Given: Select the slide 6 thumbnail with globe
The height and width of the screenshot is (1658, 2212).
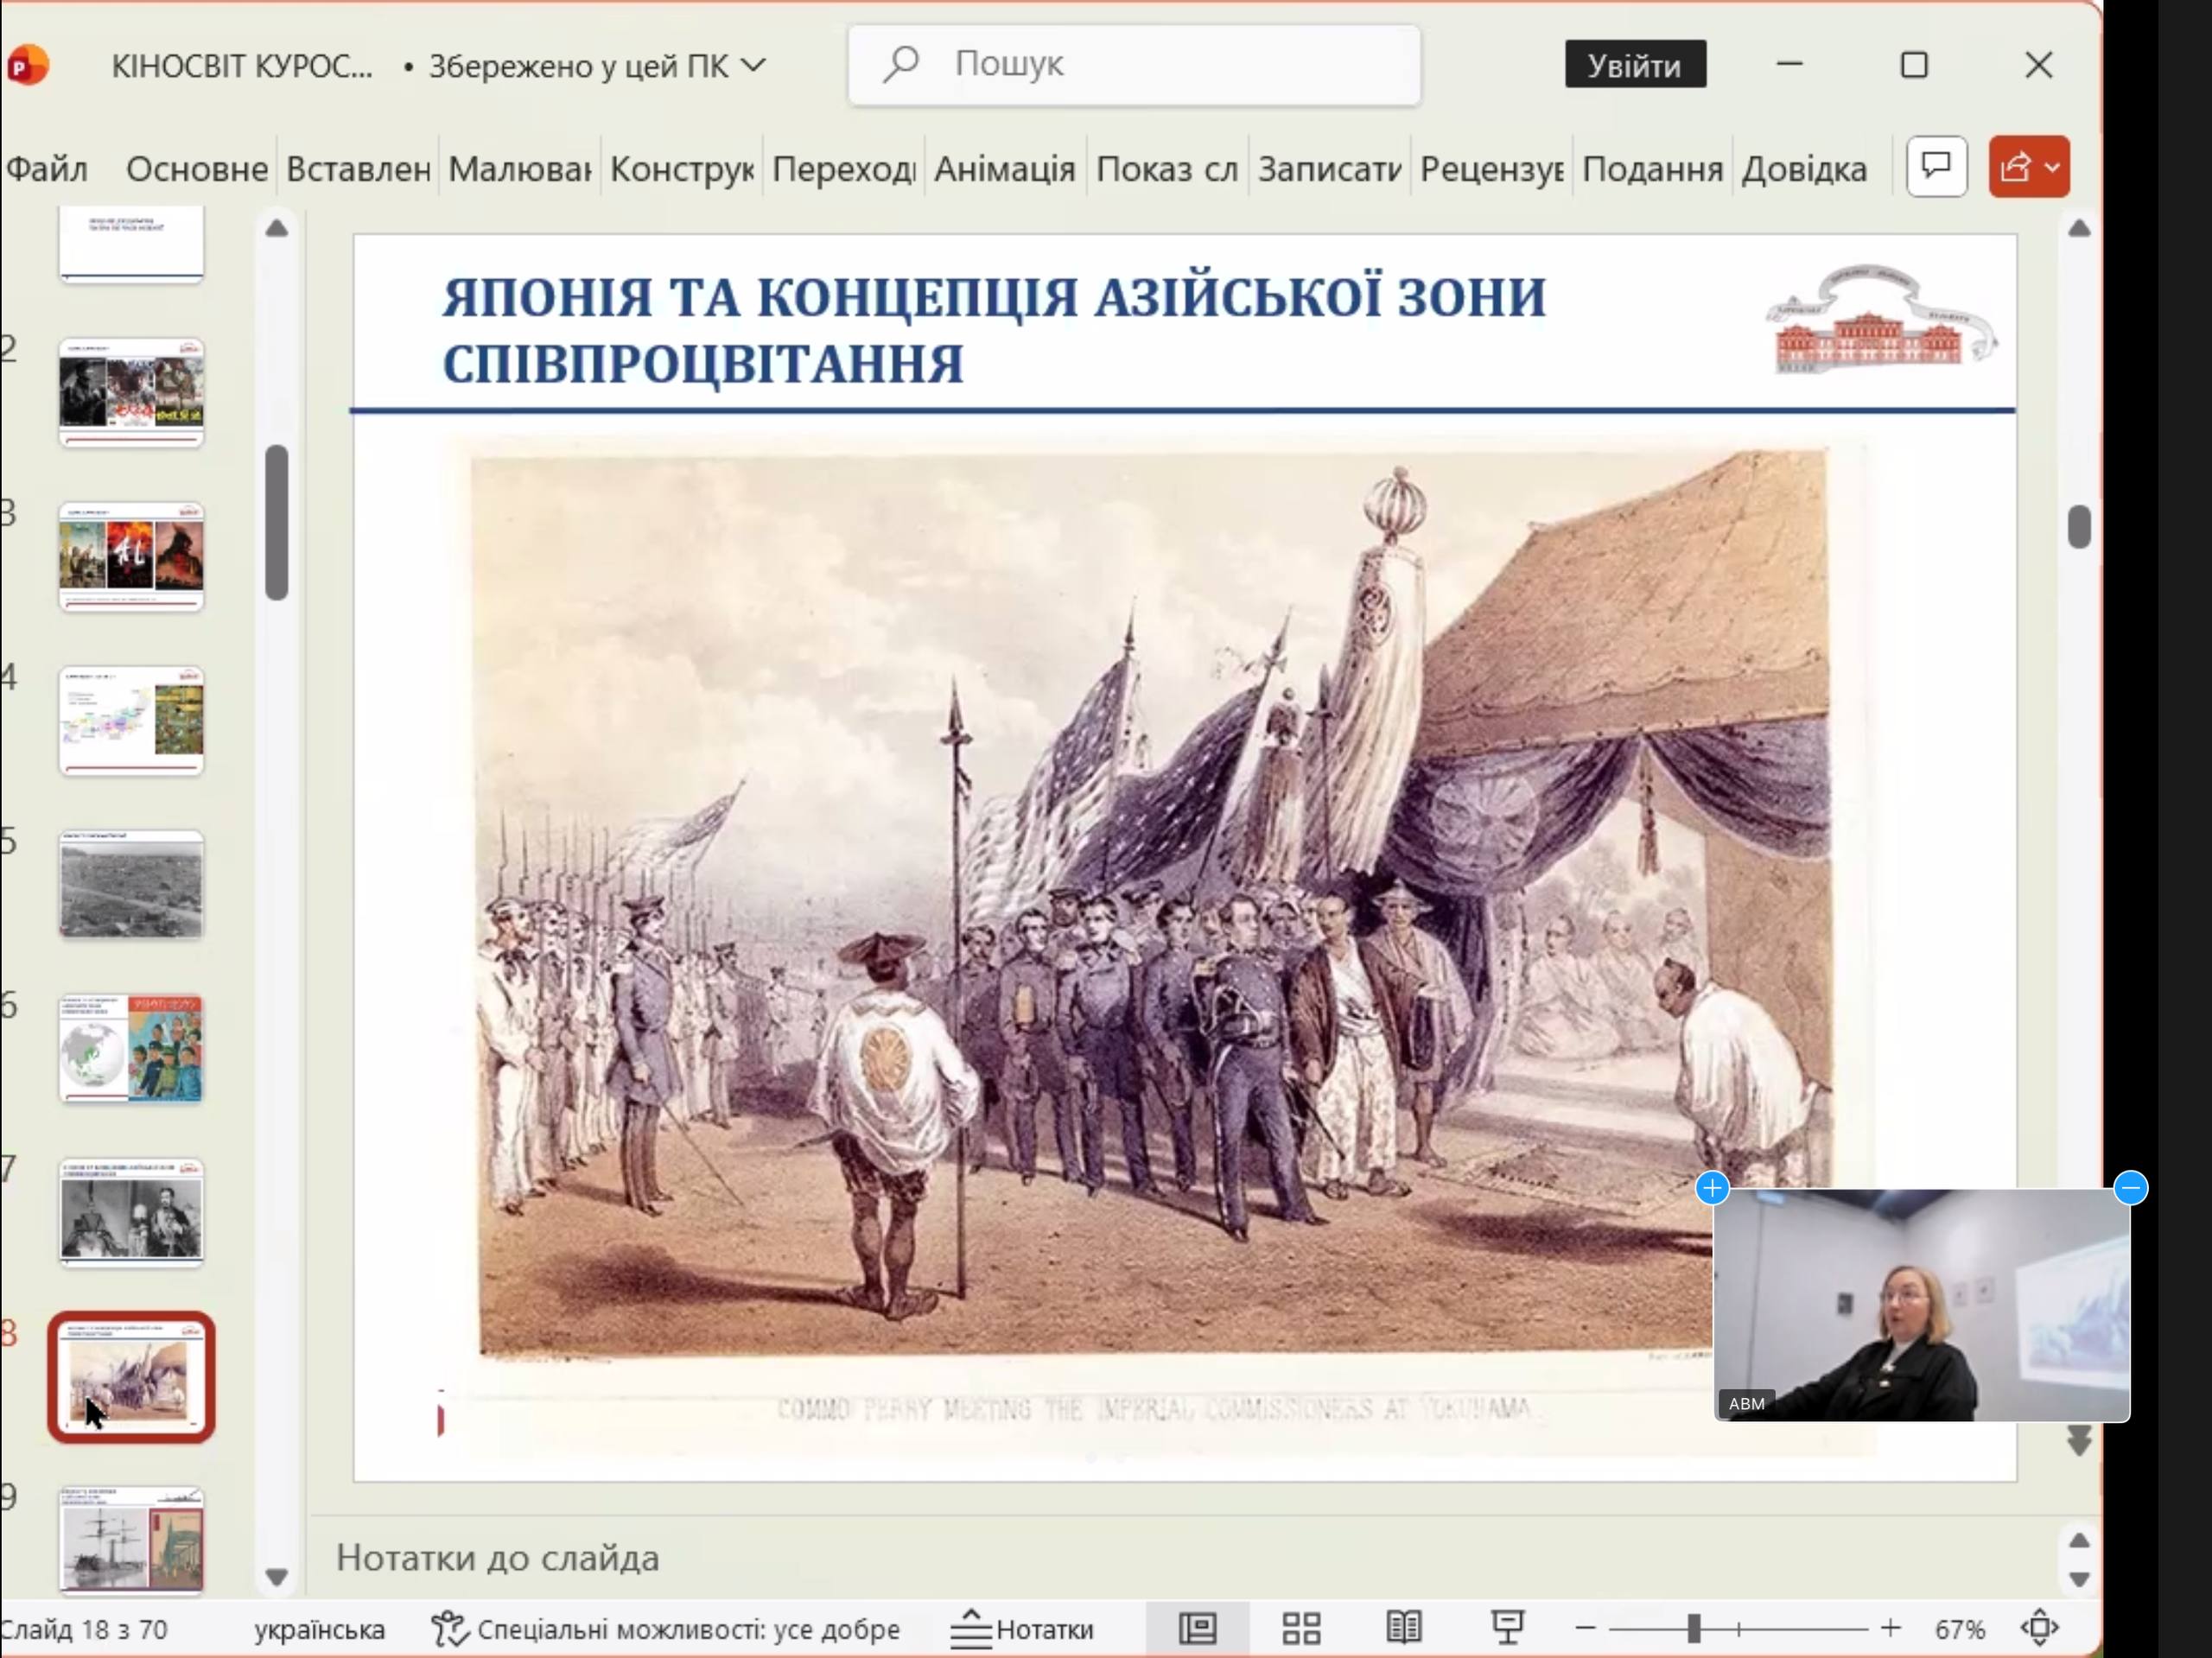Looking at the screenshot, I should [131, 1049].
